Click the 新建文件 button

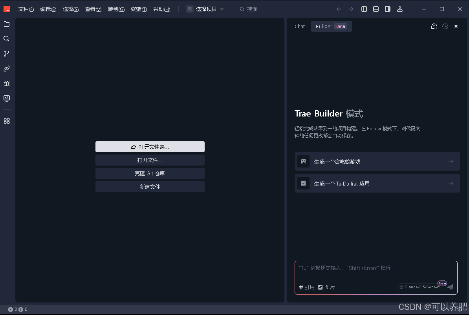[150, 187]
